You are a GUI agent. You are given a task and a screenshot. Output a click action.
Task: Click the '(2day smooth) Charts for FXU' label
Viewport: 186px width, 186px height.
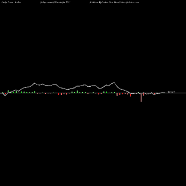point(55,2)
